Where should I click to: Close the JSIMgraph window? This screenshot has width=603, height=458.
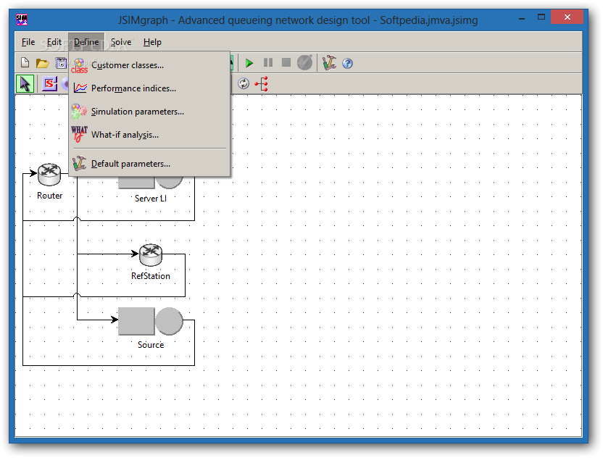[567, 17]
